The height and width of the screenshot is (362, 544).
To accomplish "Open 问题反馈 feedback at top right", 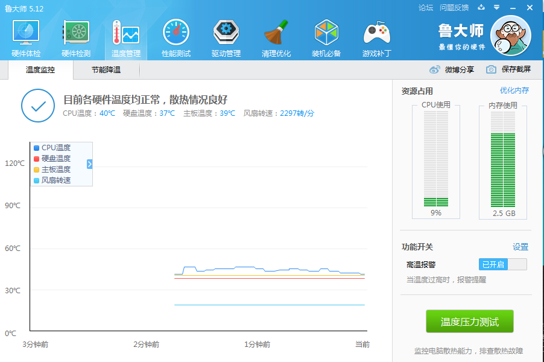I will tap(454, 7).
